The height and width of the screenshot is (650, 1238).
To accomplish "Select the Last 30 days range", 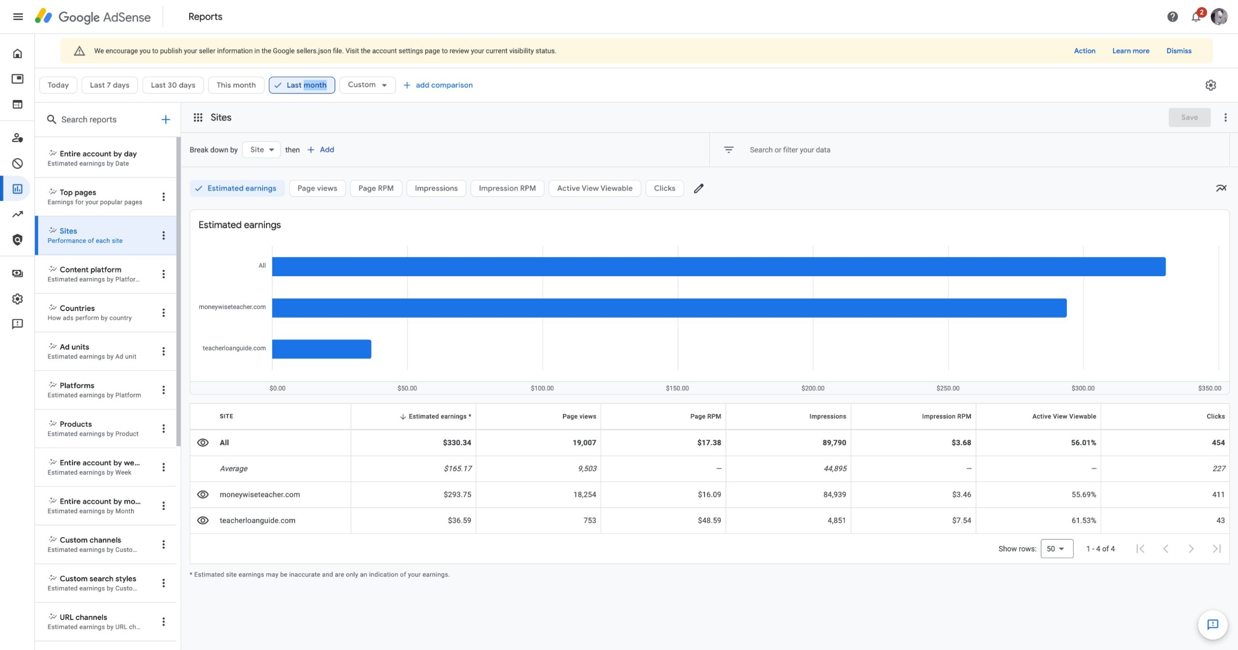I will [x=173, y=85].
